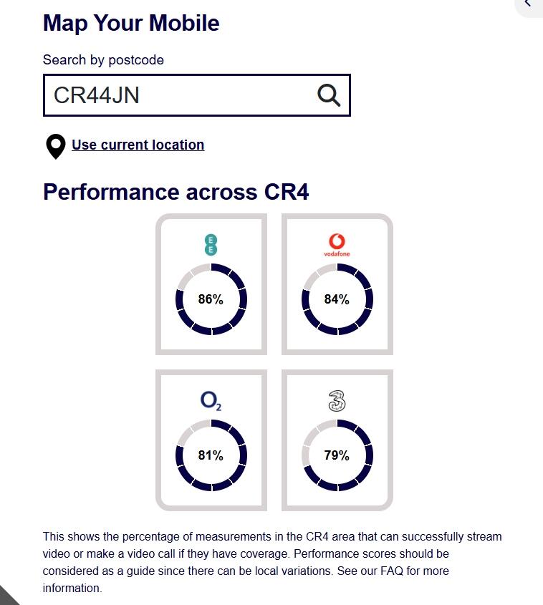Click the EE network logo

tap(211, 245)
